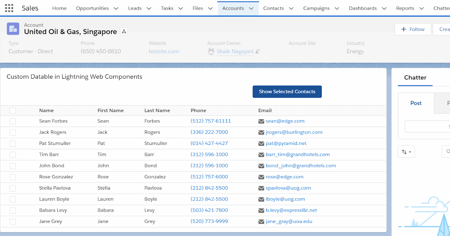This screenshot has width=450, height=236.
Task: Expand the Dashboards dropdown
Action: coord(384,7)
